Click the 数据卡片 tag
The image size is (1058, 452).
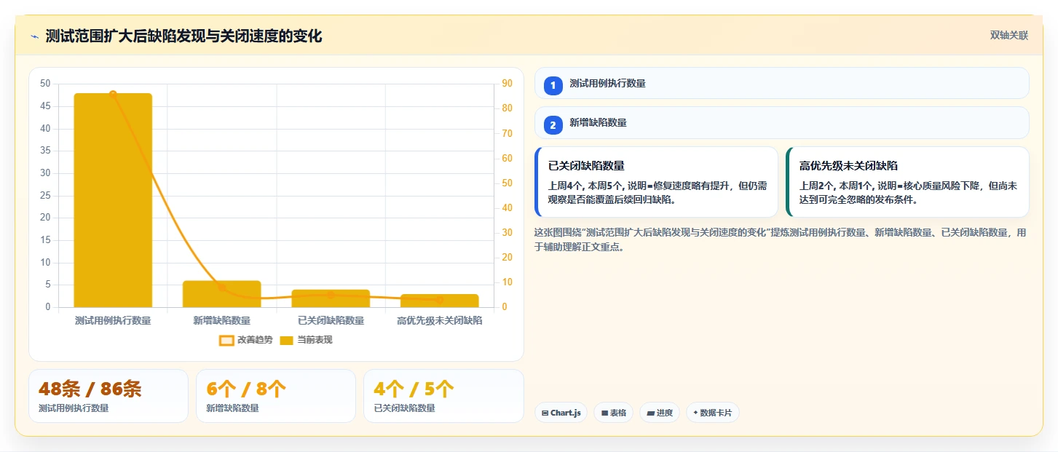712,413
